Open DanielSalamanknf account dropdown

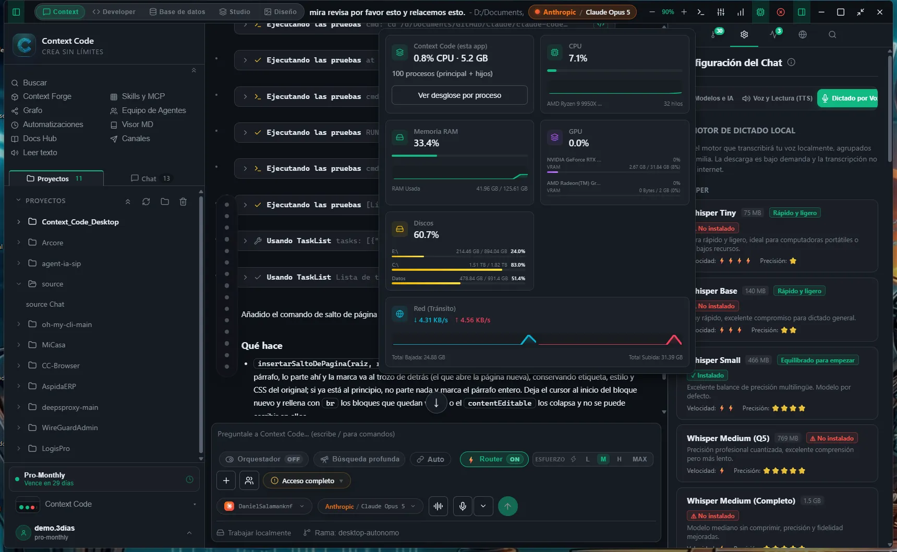(x=264, y=506)
